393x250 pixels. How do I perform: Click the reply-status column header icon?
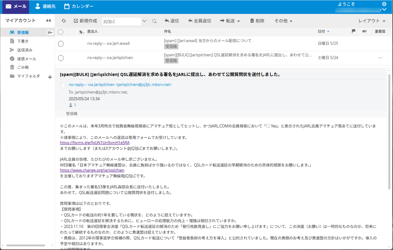[x=81, y=32]
